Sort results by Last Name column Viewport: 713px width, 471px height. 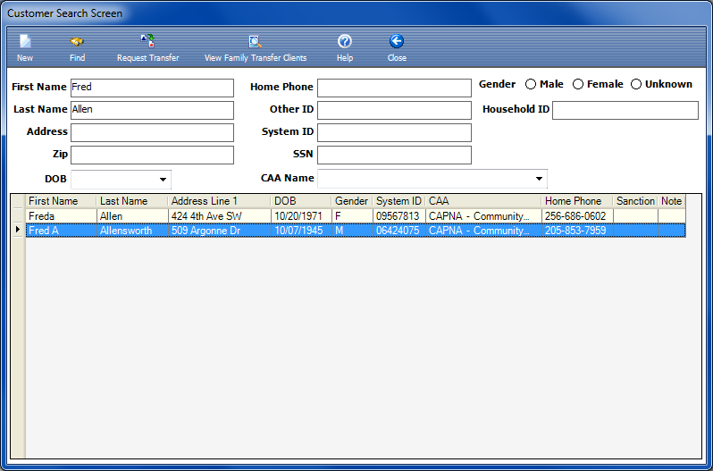(131, 201)
